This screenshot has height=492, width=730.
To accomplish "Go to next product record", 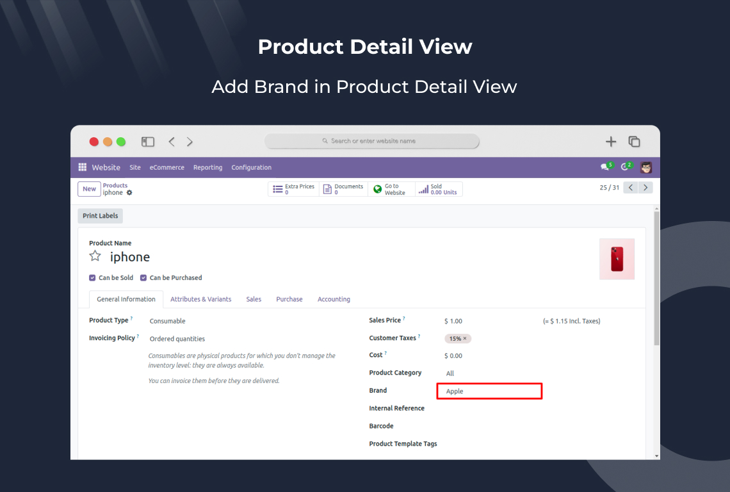I will 645,187.
